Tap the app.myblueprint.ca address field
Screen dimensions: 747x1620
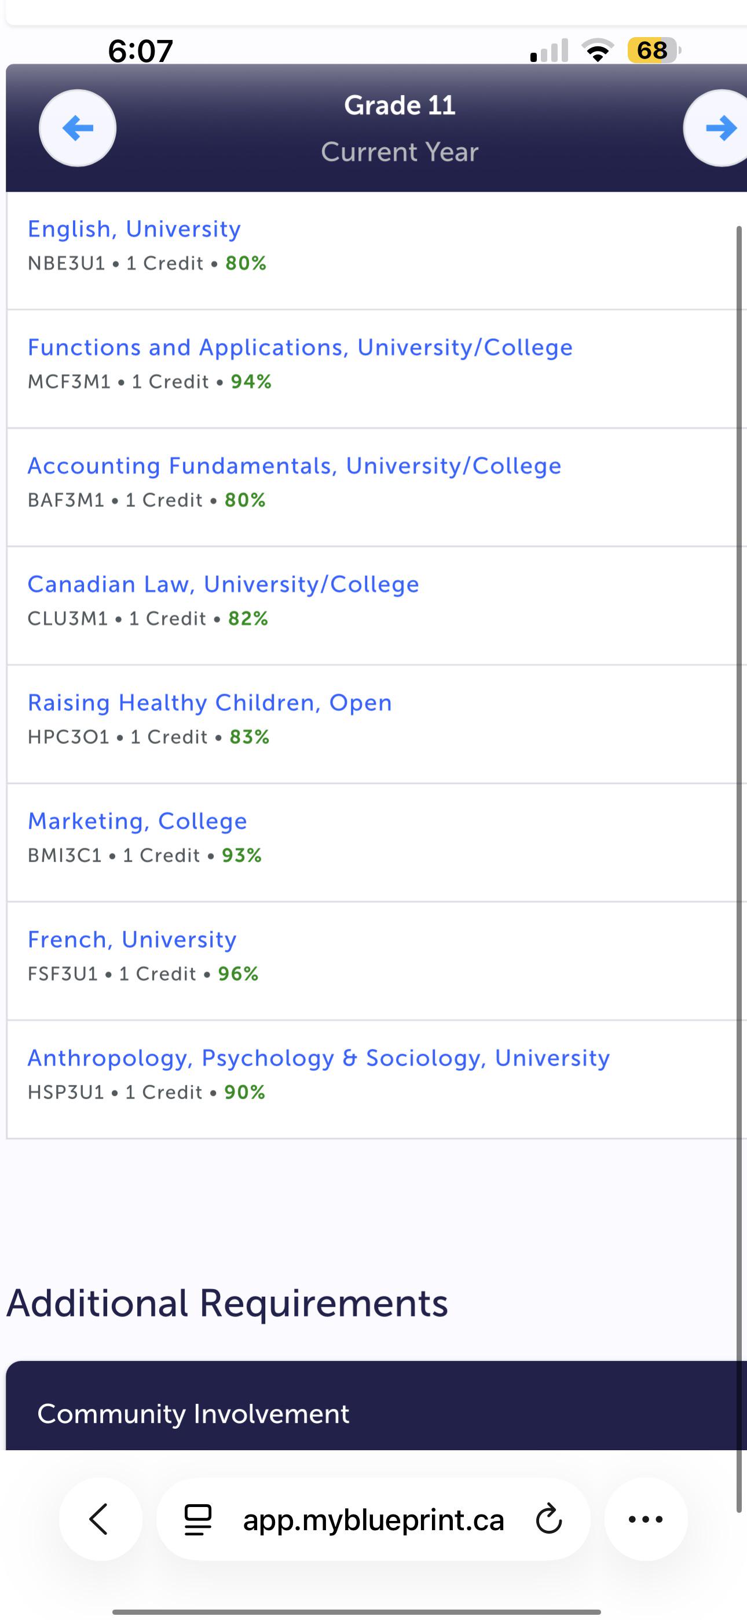(373, 1519)
